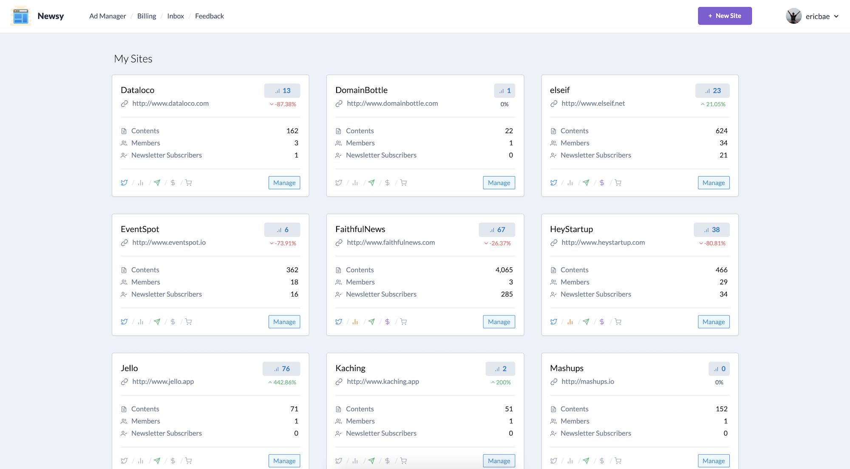Open the http://www.jello.app link

(x=163, y=382)
